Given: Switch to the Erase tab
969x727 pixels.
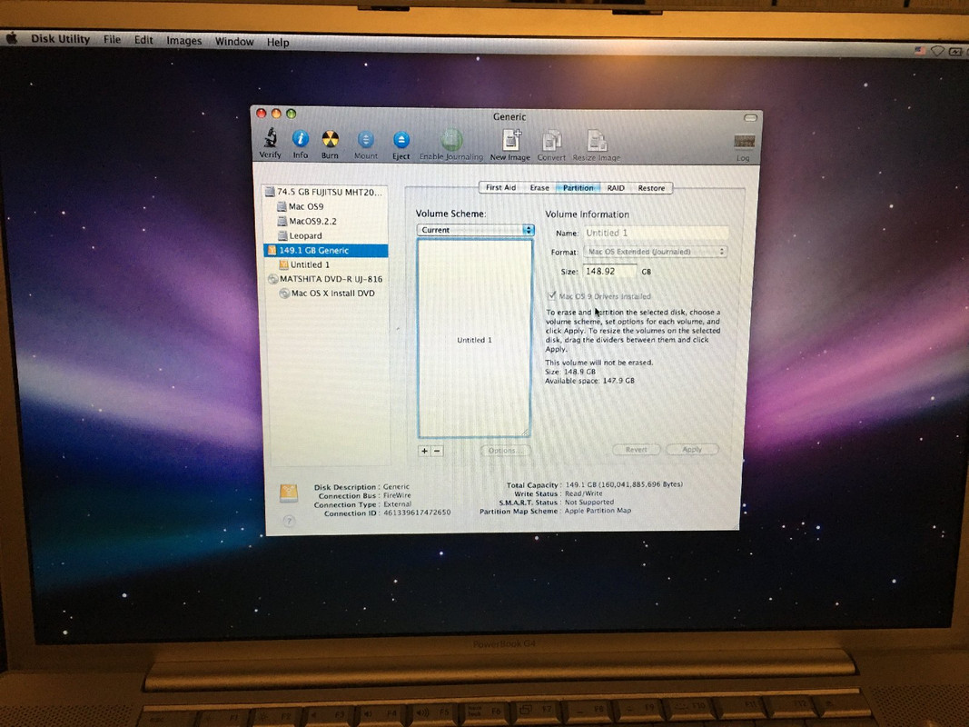Looking at the screenshot, I should [x=539, y=188].
